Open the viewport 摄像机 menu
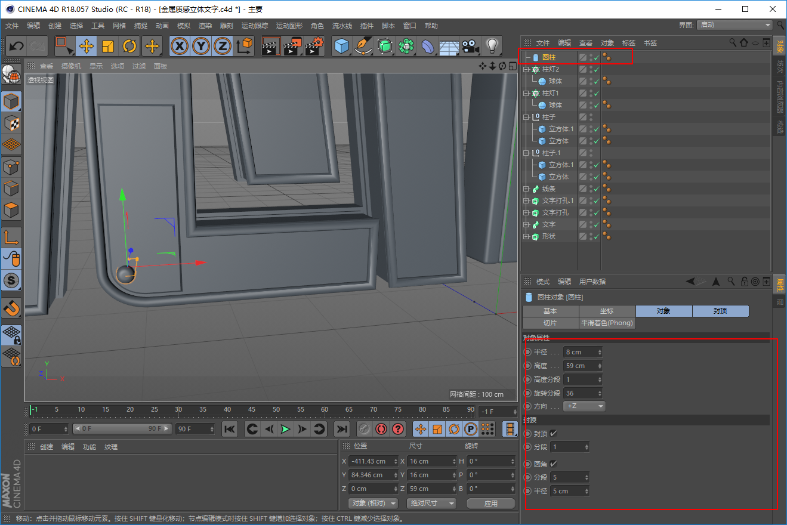 (x=71, y=66)
